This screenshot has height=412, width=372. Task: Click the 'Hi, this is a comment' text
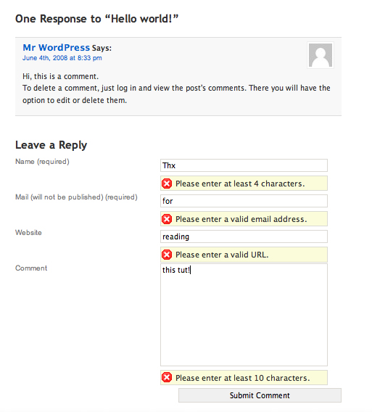(x=60, y=76)
